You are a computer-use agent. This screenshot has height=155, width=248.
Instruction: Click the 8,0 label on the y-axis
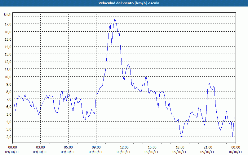coord(9,92)
